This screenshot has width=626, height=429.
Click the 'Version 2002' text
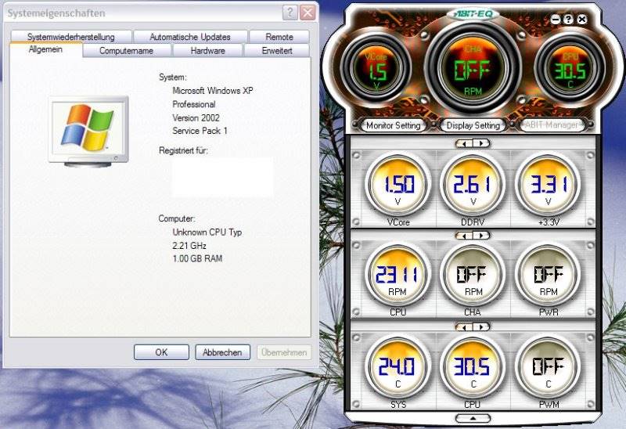point(196,117)
